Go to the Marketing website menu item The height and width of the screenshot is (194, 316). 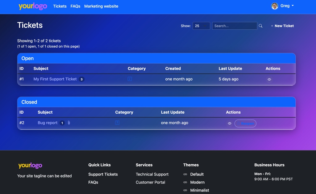pos(101,6)
